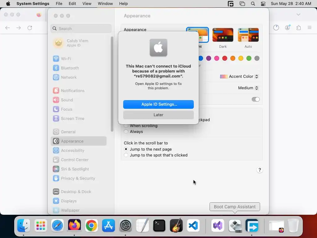The width and height of the screenshot is (317, 238).
Task: Open the View menu
Action: (x=87, y=4)
